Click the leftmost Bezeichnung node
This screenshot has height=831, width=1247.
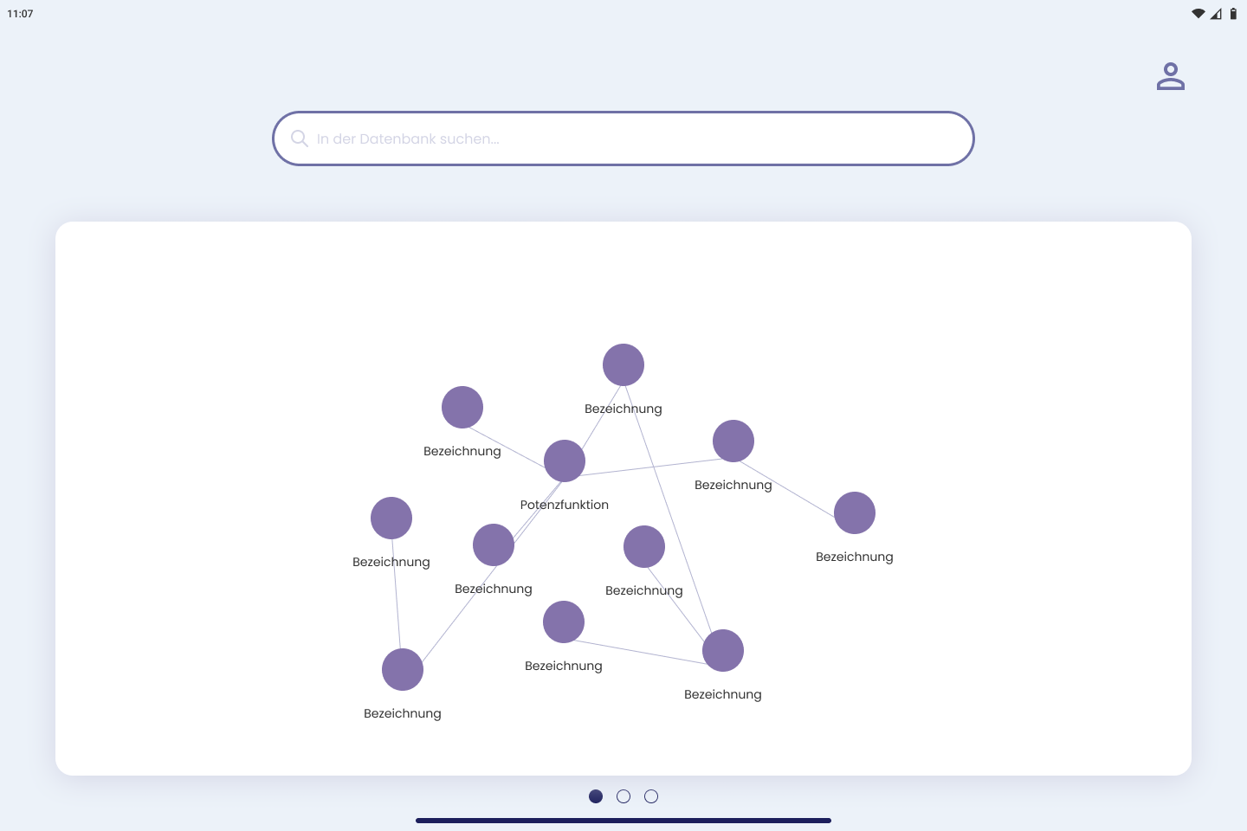pos(391,518)
